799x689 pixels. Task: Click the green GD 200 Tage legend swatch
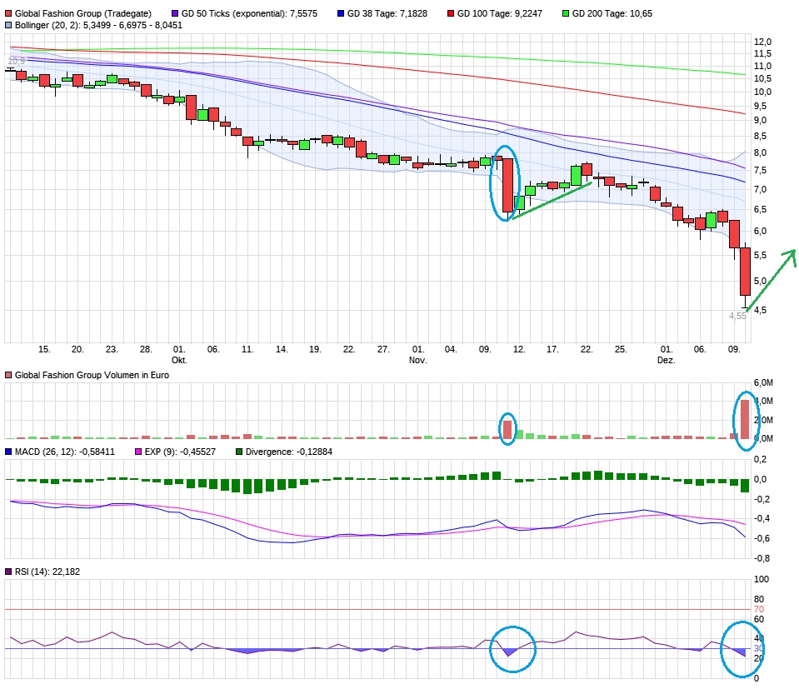[x=566, y=14]
